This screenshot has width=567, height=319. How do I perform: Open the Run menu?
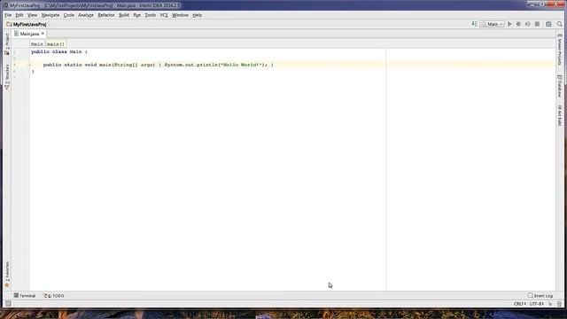click(x=137, y=15)
